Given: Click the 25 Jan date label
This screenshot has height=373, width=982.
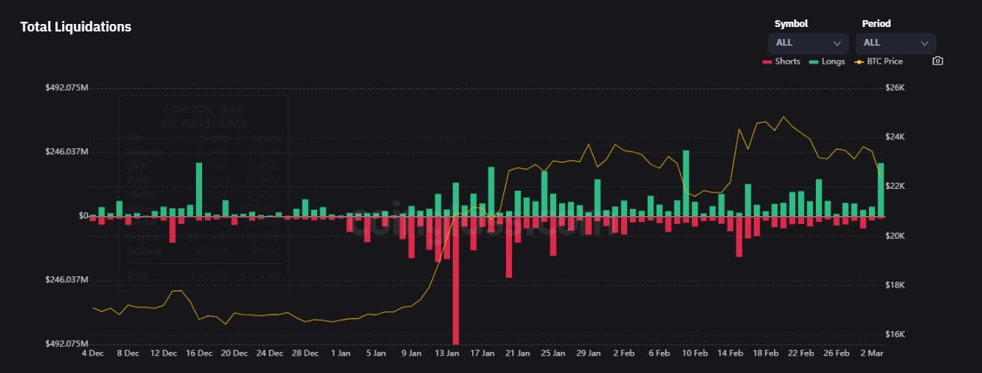Looking at the screenshot, I should [x=554, y=352].
